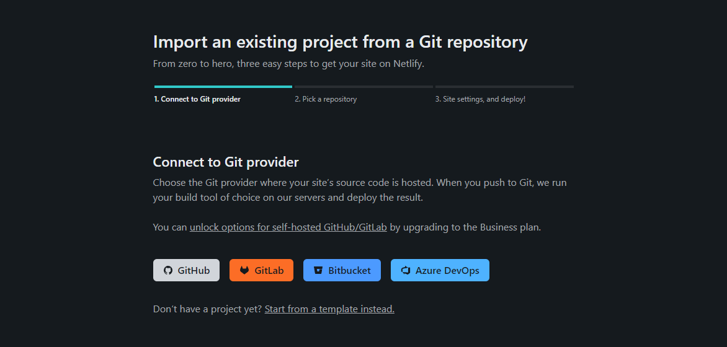This screenshot has width=727, height=347.
Task: Click the GitHub octocat icon
Action: (x=167, y=271)
